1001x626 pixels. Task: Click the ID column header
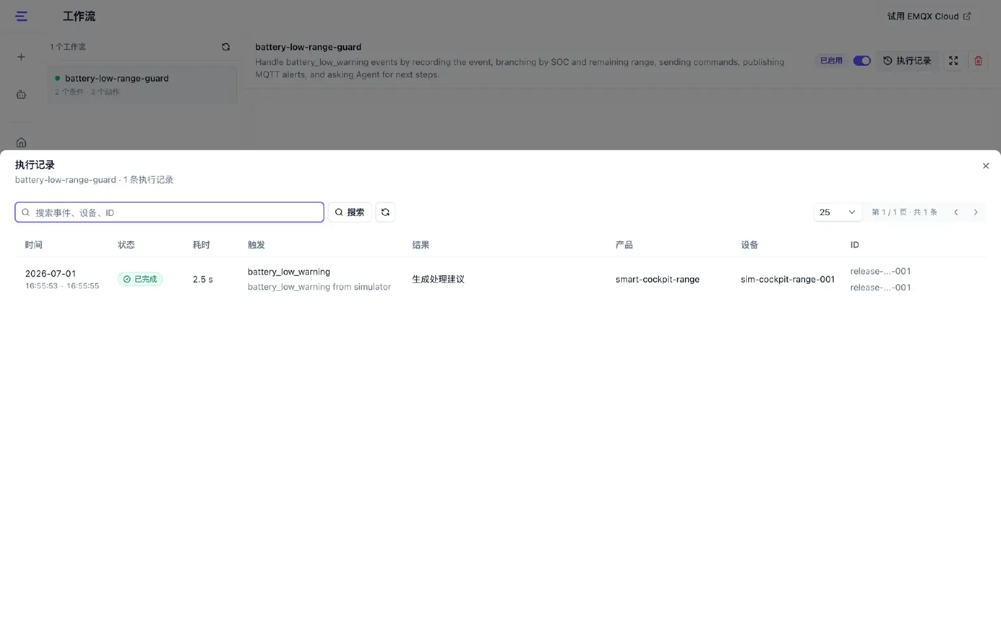(x=854, y=245)
